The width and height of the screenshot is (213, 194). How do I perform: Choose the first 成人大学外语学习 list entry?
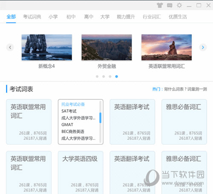78,118
